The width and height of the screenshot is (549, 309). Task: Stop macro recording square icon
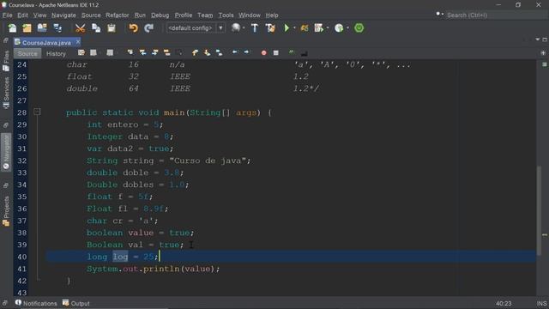pos(276,52)
